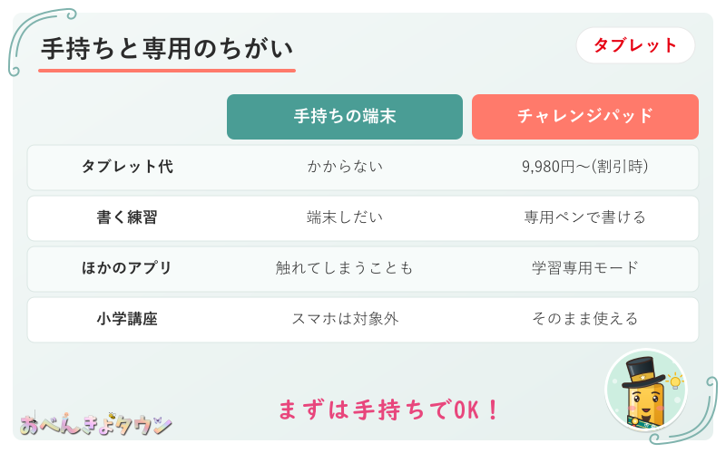Click the かからない cell
The image size is (726, 453).
[345, 167]
